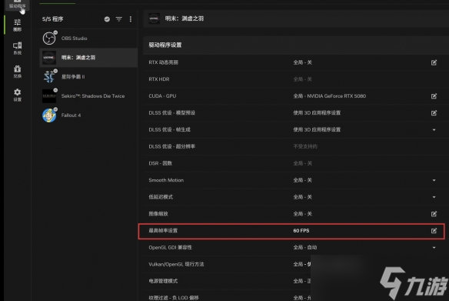Open the three-dot more options menu

pos(131,19)
